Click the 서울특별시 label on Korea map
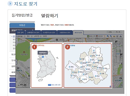This screenshot has width=130, height=96. coord(43,53)
